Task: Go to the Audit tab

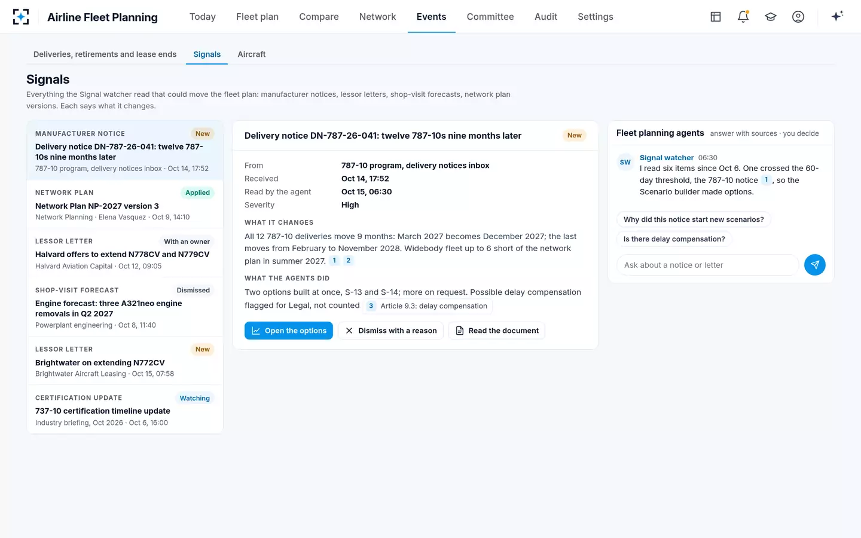Action: (x=546, y=17)
